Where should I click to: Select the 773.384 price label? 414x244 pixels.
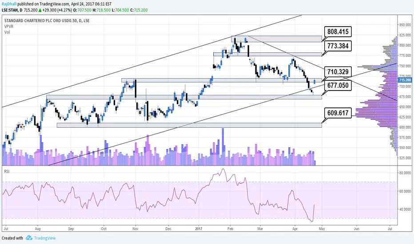338,46
